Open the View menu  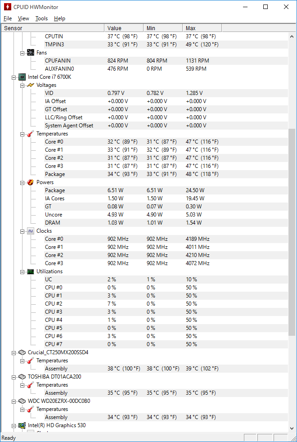[23, 18]
